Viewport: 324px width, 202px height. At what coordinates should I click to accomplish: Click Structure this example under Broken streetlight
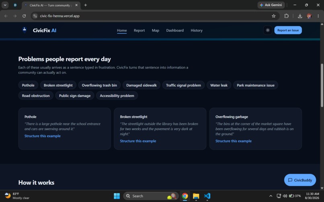pyautogui.click(x=138, y=141)
